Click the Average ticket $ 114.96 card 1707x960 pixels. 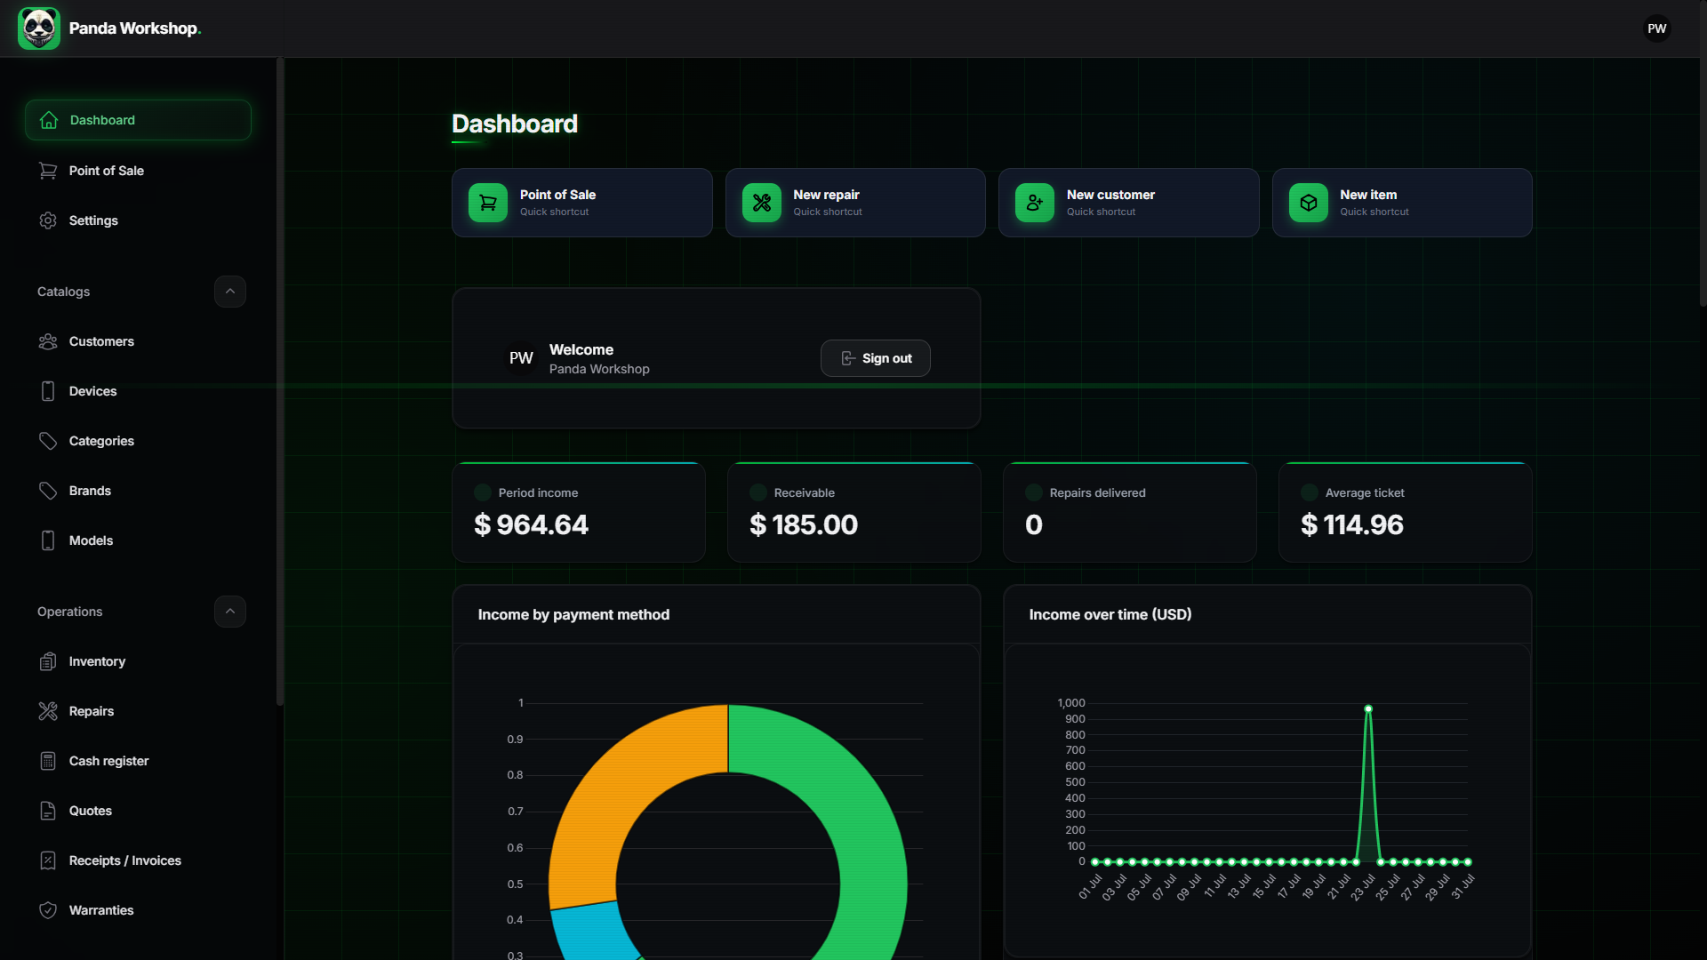(1406, 512)
